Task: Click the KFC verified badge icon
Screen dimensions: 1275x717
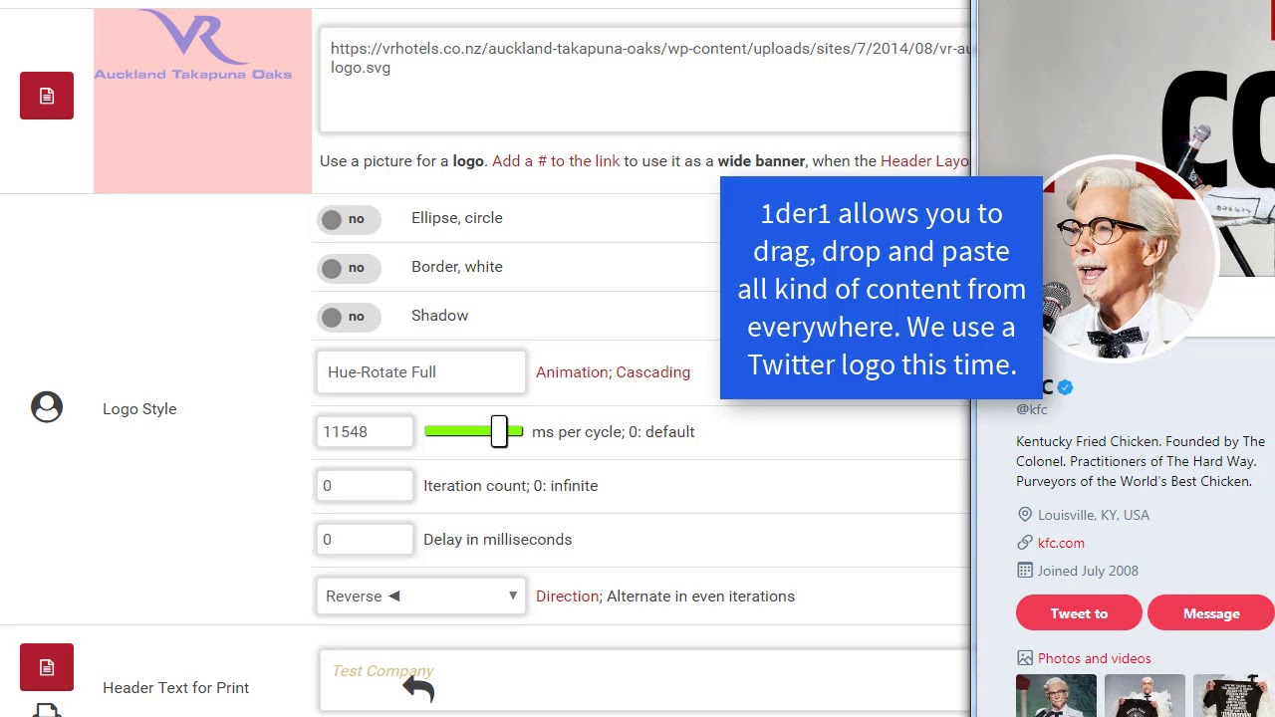Action: coord(1065,387)
